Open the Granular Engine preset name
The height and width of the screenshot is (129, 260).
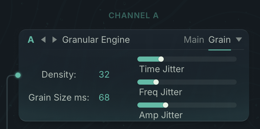point(96,40)
